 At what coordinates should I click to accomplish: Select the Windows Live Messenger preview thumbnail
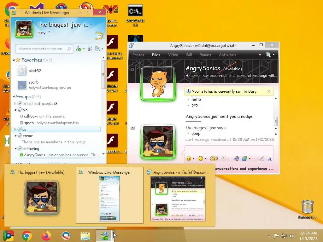(109, 195)
